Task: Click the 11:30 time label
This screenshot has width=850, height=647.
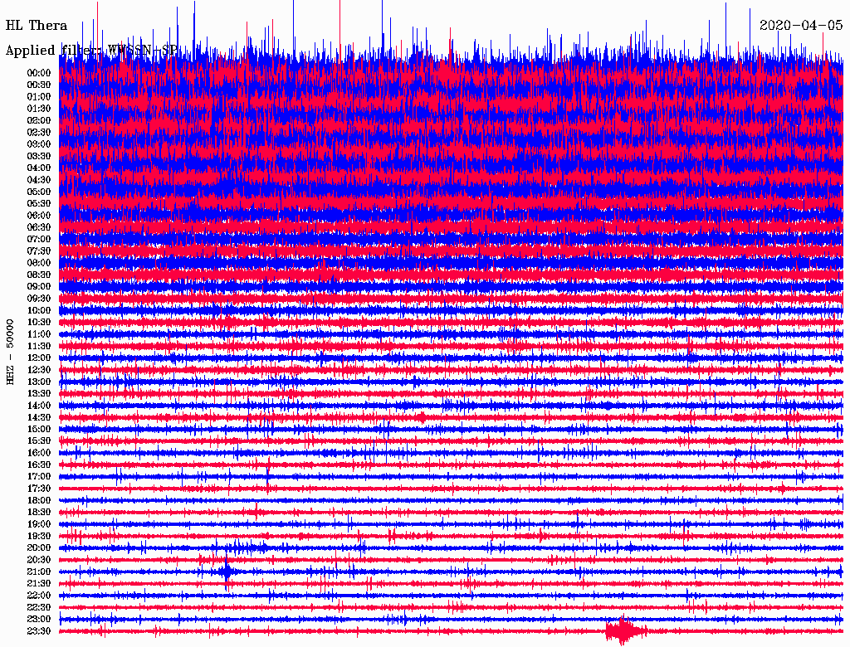Action: pyautogui.click(x=39, y=346)
